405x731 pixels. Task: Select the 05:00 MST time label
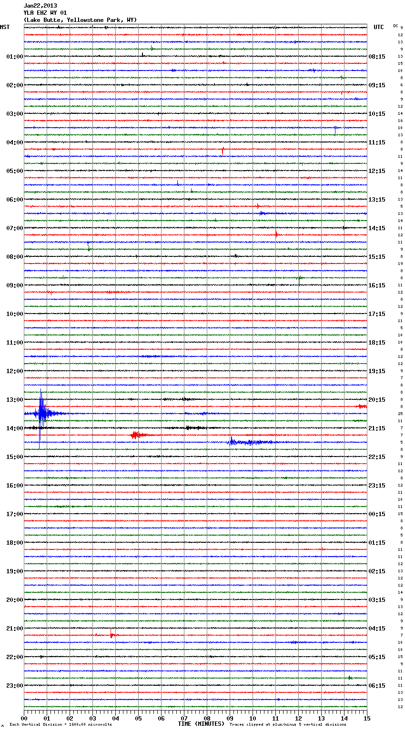15,171
